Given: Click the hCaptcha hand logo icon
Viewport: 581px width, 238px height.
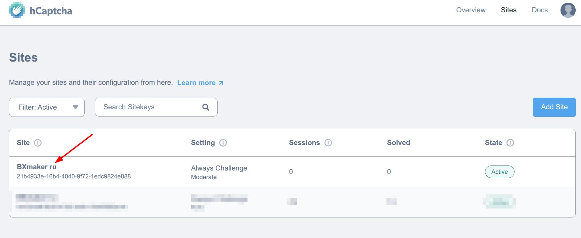Looking at the screenshot, I should click(x=17, y=10).
